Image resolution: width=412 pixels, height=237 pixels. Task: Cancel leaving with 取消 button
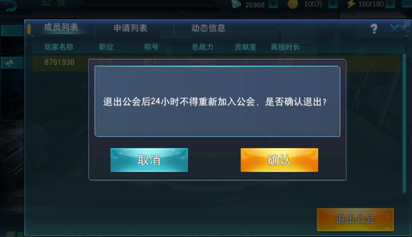pos(149,160)
